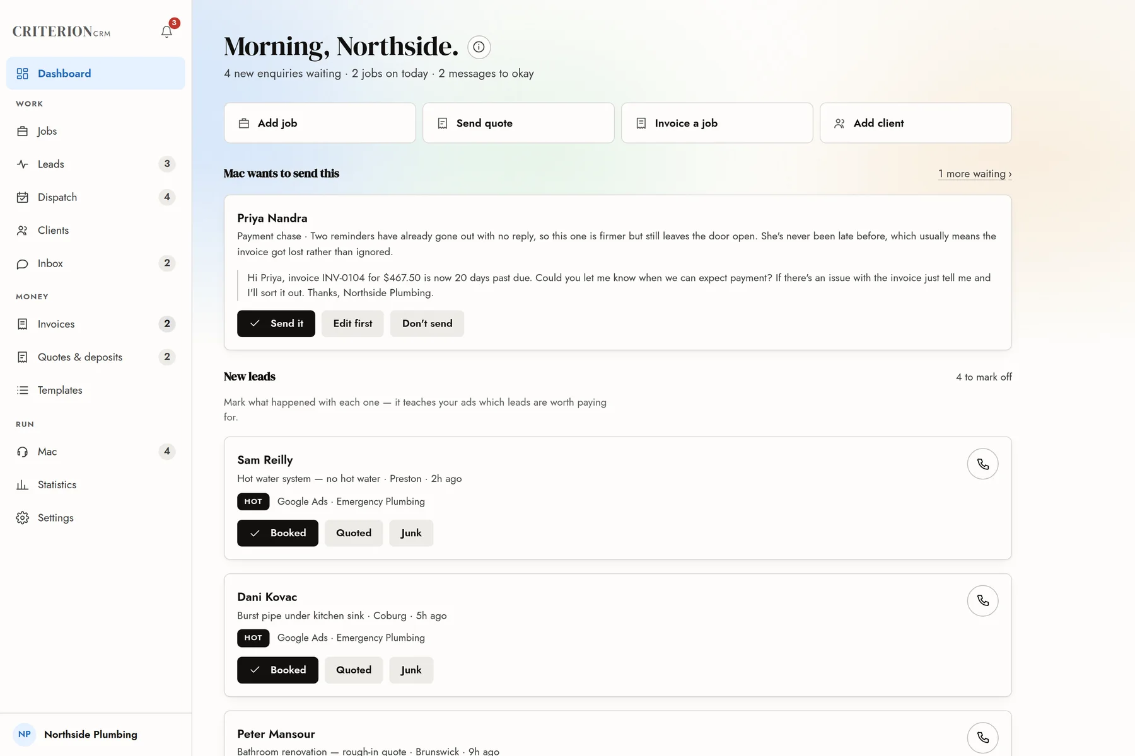Open Dispatch section
Viewport: 1135px width, 756px height.
click(x=96, y=197)
